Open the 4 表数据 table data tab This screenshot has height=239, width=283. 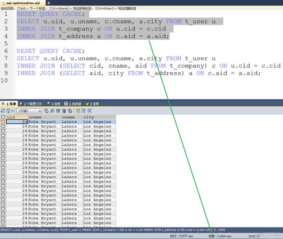[73, 104]
